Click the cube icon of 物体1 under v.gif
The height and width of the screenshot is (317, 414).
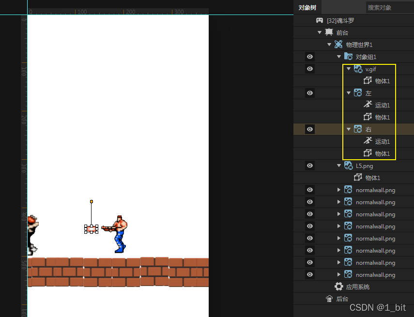(x=368, y=80)
